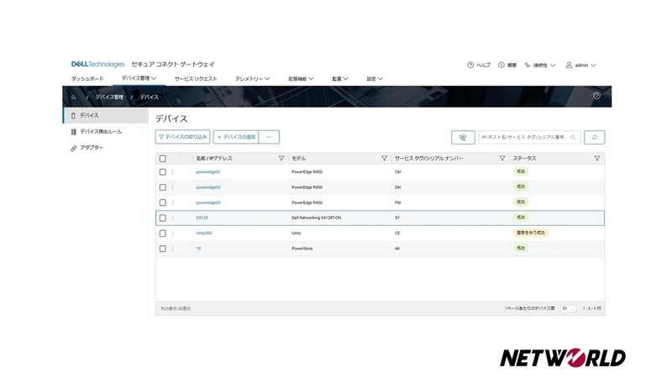
Task: Click the search magnifier icon
Action: 573,137
